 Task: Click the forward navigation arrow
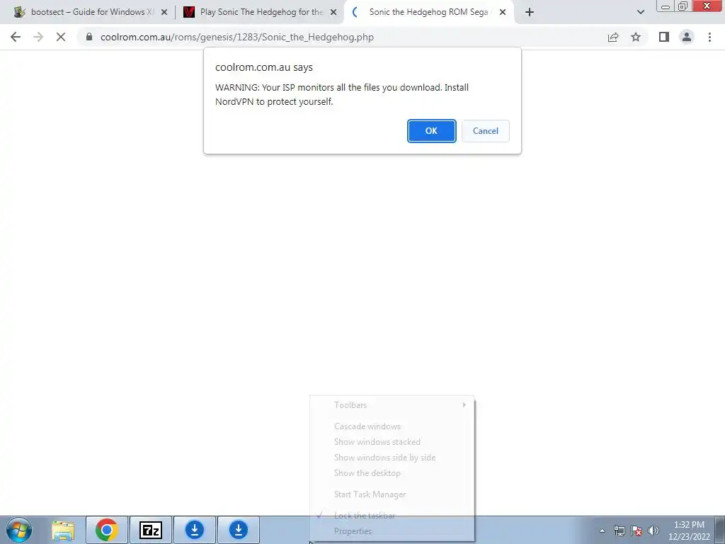pos(38,37)
